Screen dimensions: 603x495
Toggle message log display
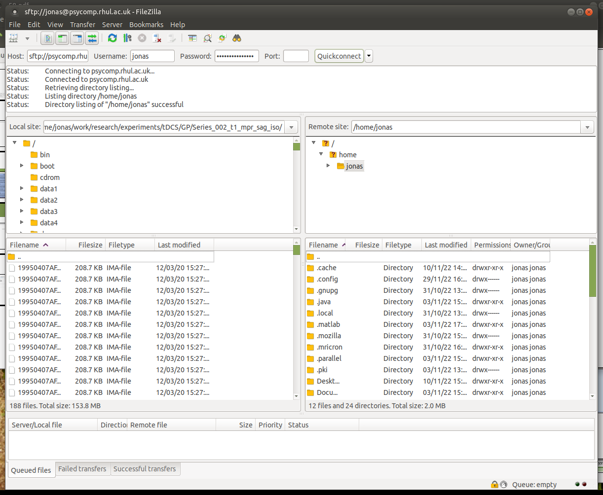point(47,38)
